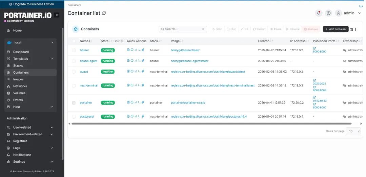Open table column settings icon
Image resolution: width=366 pixels, height=177 pixels.
point(351,29)
